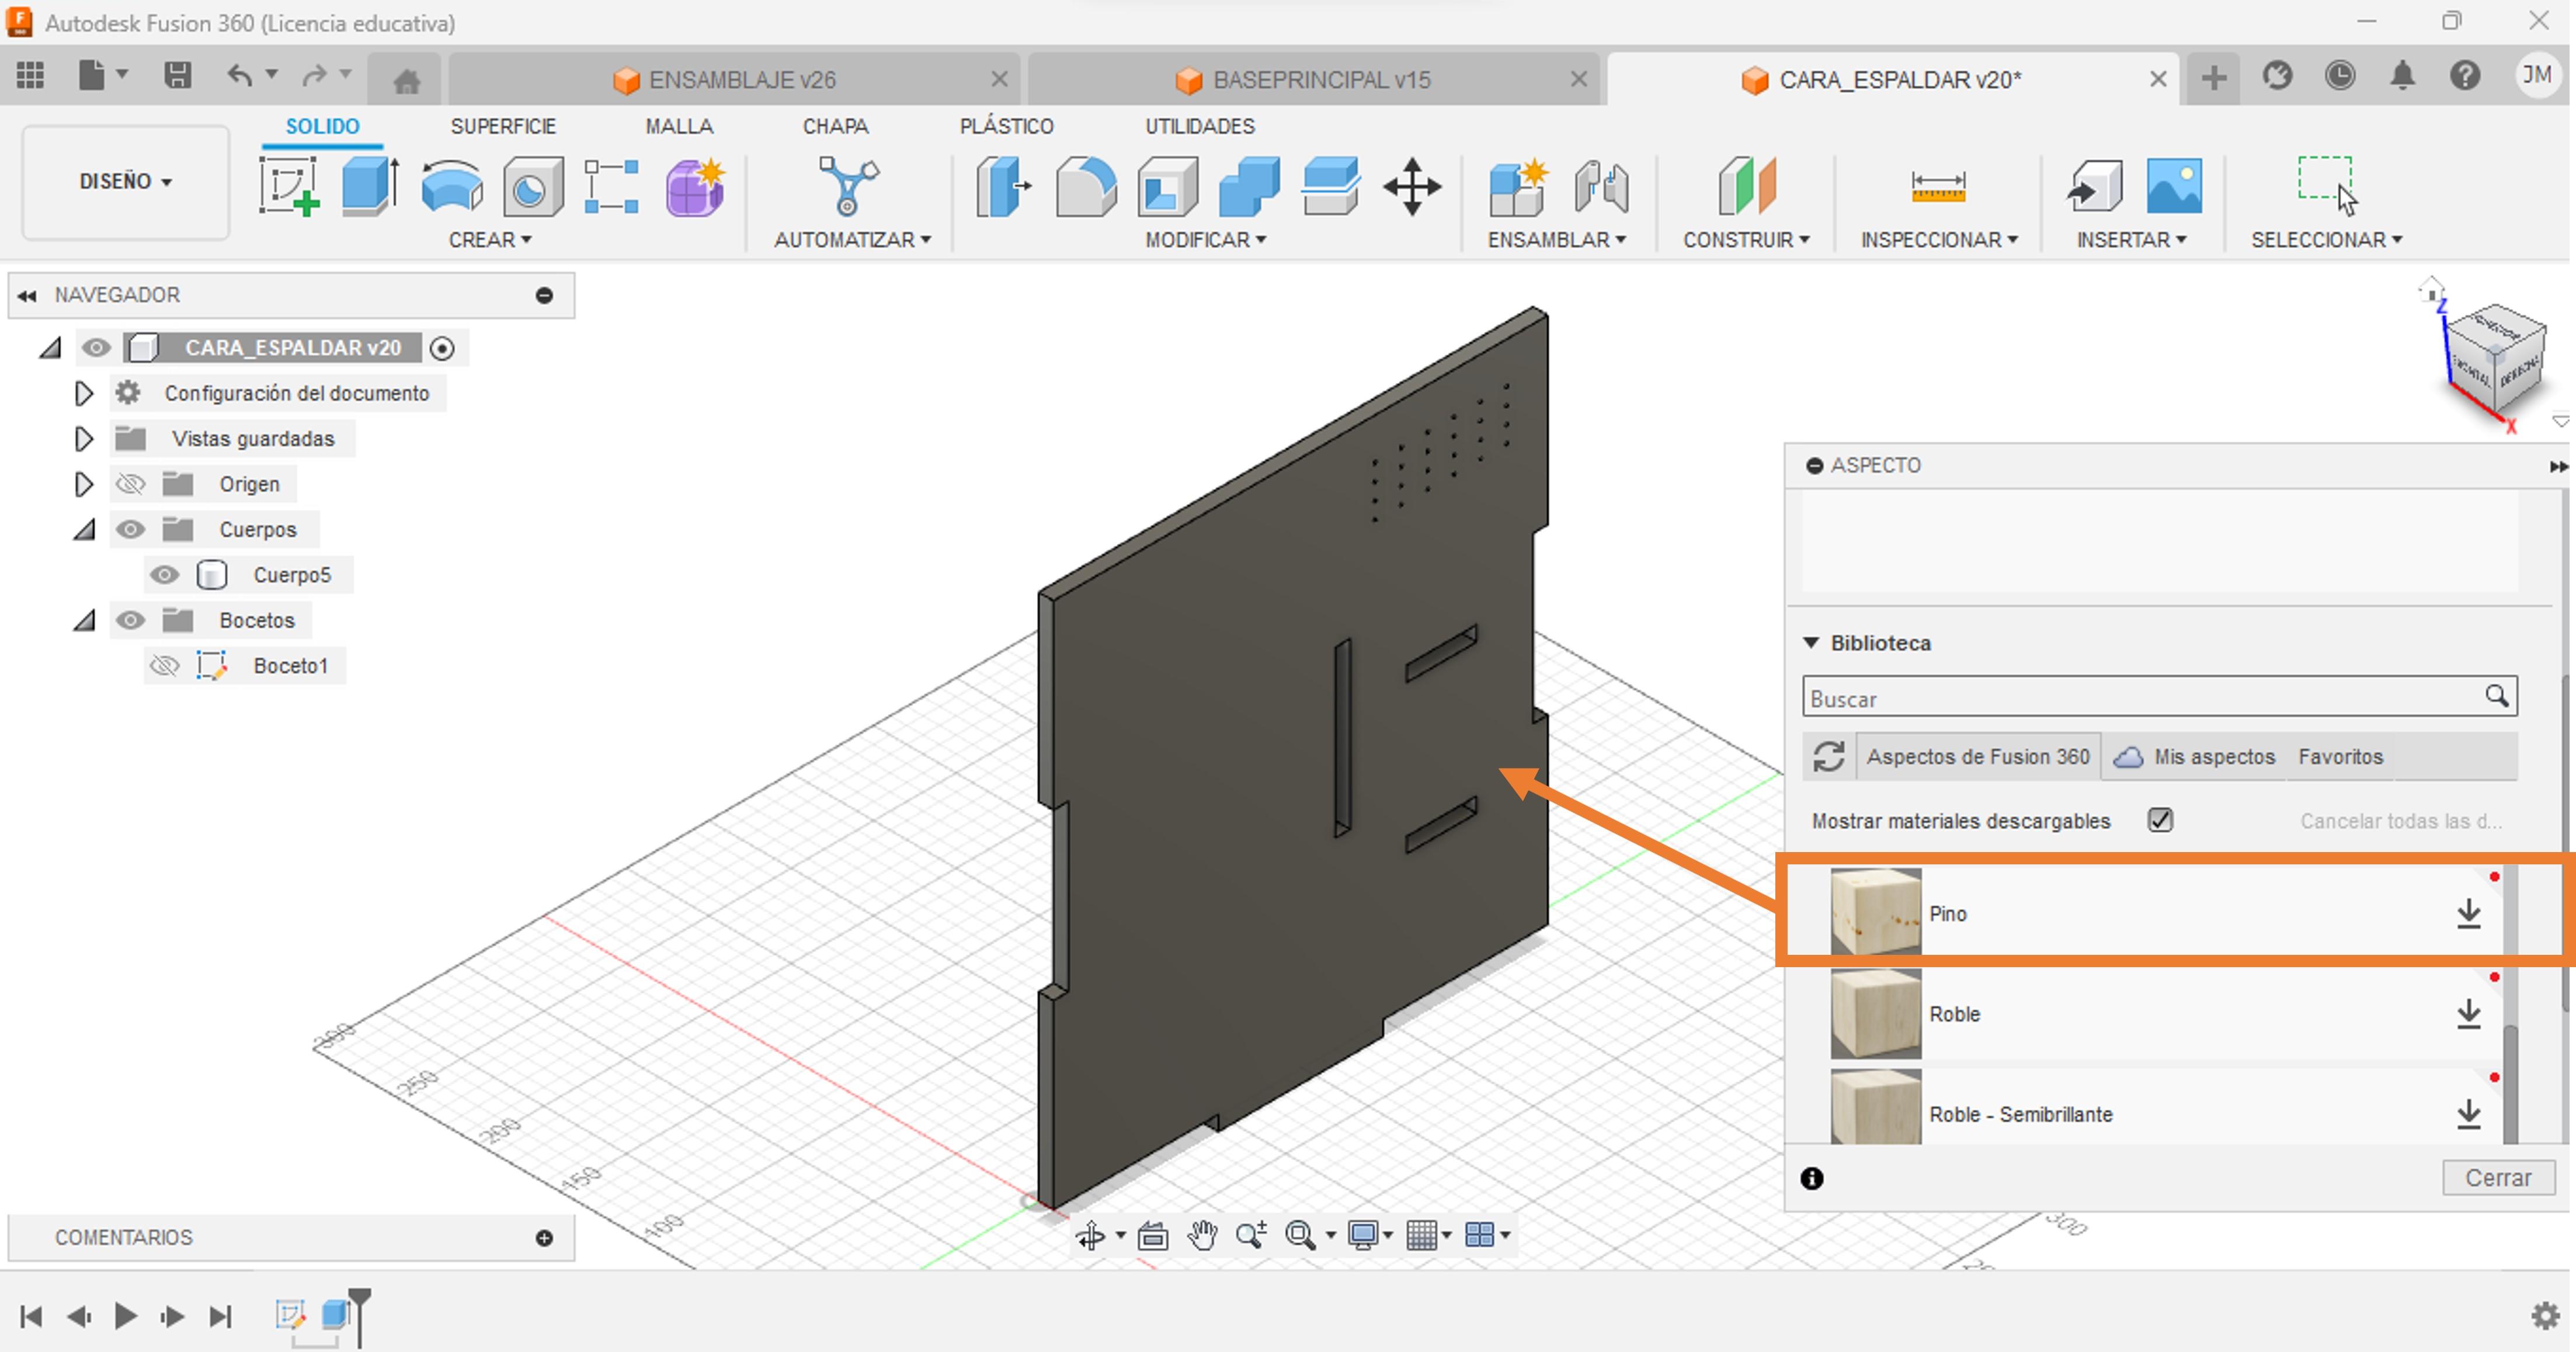
Task: Select the Press Pull tool
Action: (1003, 186)
